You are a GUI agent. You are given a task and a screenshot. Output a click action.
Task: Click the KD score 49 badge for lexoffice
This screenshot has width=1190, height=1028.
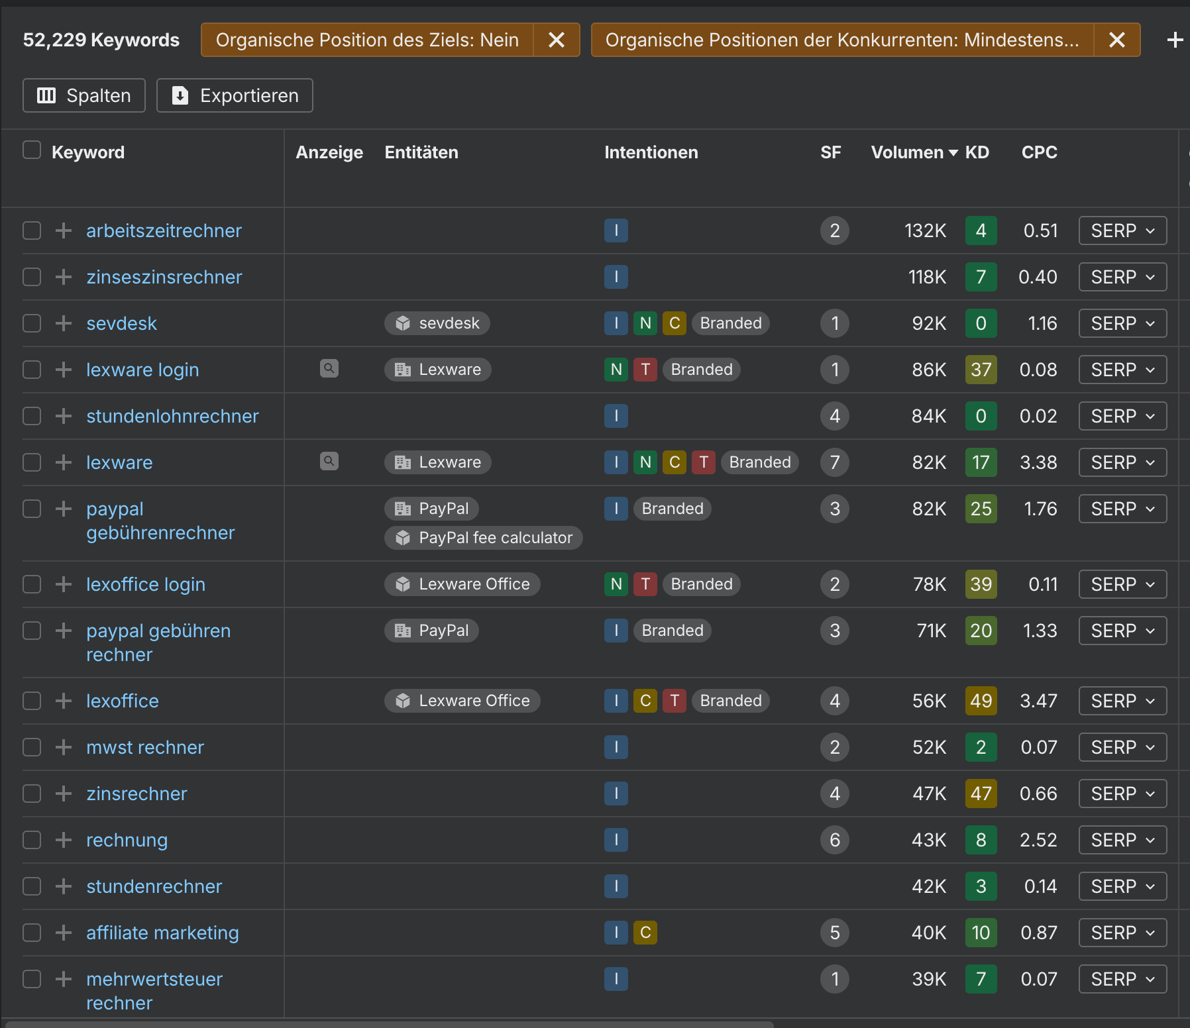tap(981, 701)
